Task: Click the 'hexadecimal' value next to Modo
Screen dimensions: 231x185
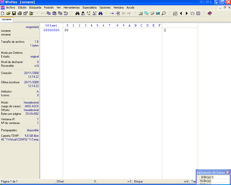Action: (x=31, y=102)
